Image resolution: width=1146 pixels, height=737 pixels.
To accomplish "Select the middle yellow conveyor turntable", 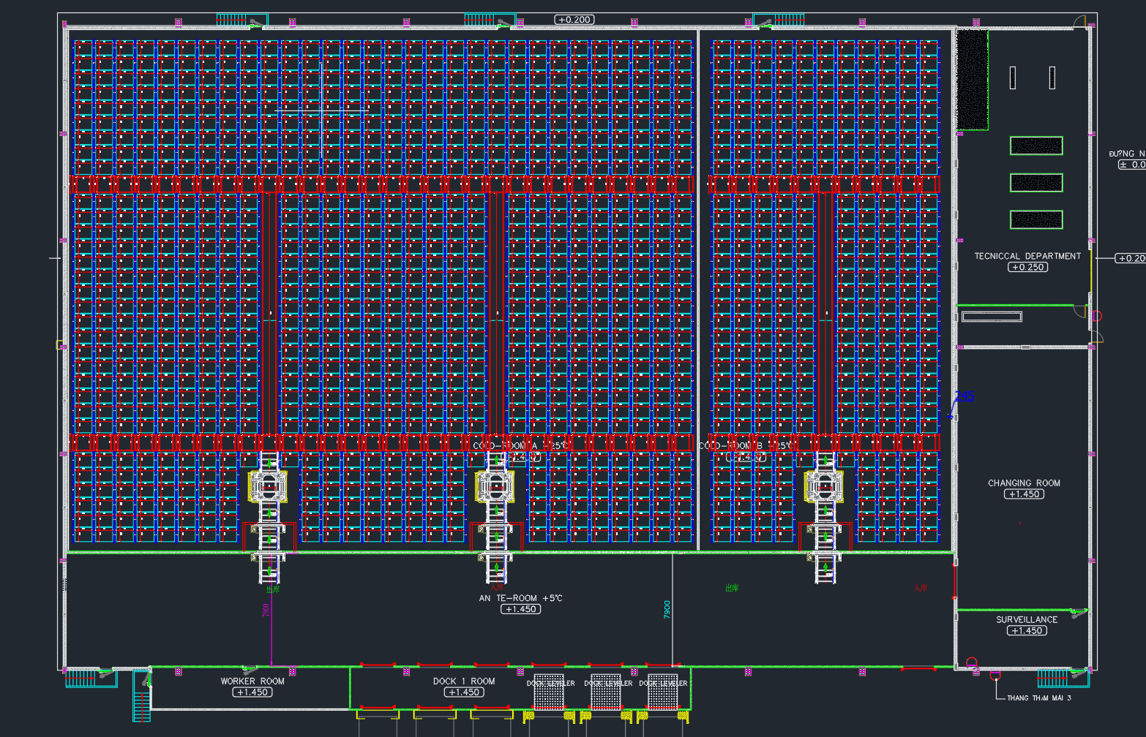I will 495,486.
